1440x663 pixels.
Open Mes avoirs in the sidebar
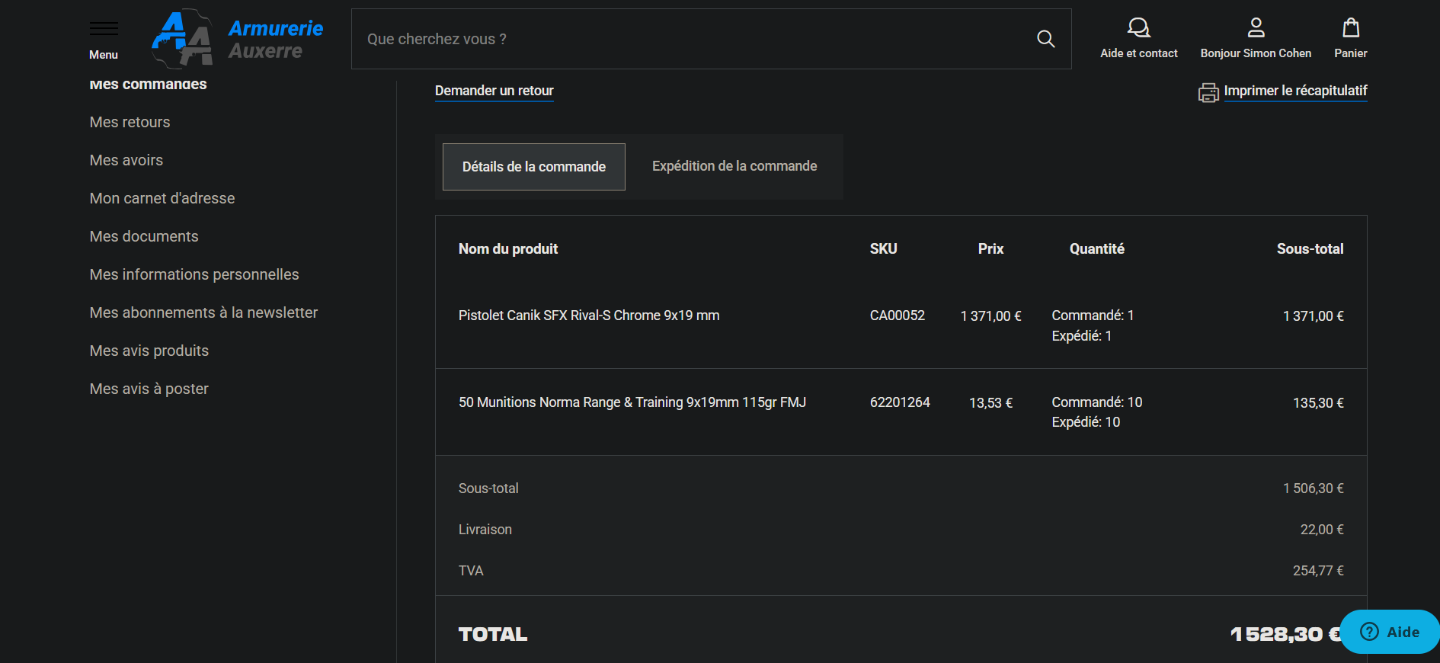tap(126, 160)
